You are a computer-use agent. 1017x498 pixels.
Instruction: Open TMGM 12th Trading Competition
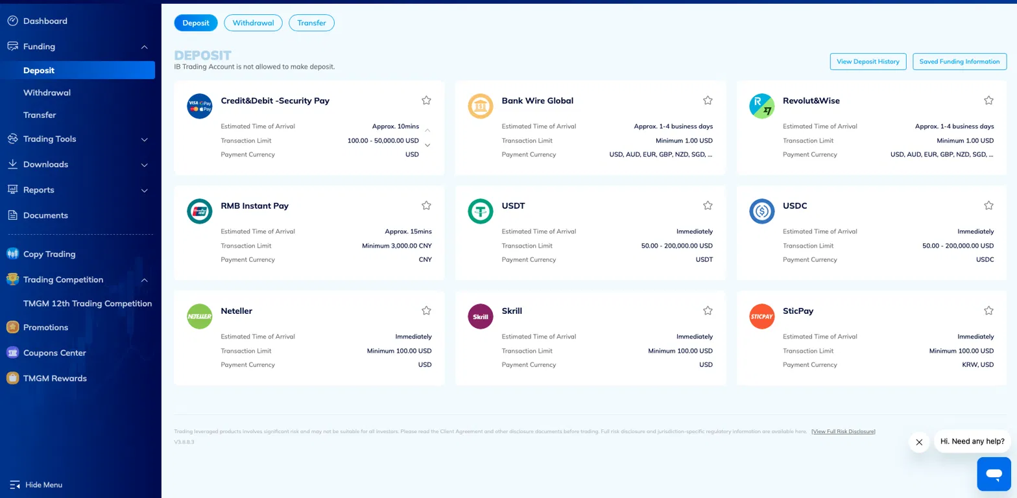tap(88, 303)
